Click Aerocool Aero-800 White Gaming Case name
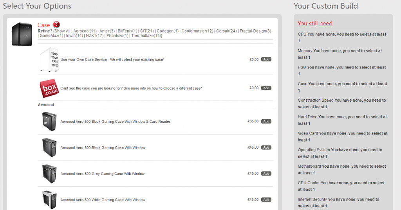The width and height of the screenshot is (401, 210). click(x=103, y=200)
